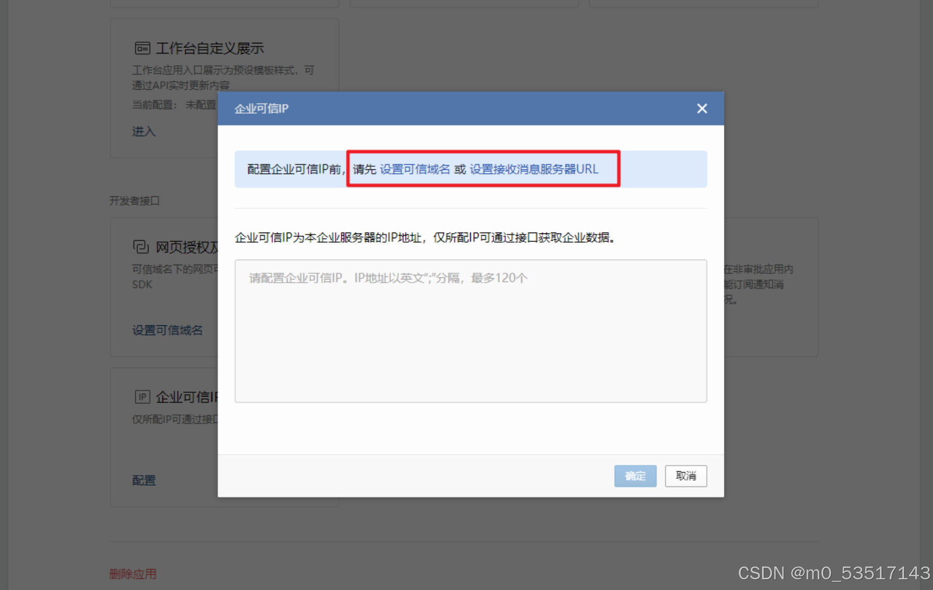This screenshot has width=933, height=590.
Task: Select the 工作台自定义展示 heading
Action: pyautogui.click(x=210, y=48)
